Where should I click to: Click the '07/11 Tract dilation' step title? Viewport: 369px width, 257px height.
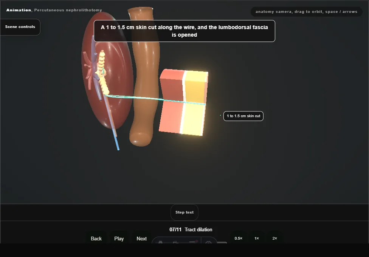point(191,229)
